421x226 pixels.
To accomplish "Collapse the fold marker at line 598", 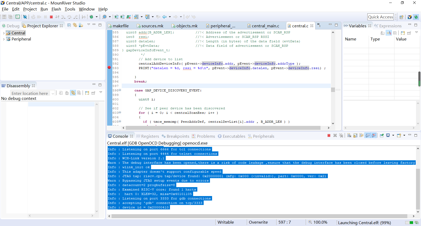I will (120, 90).
